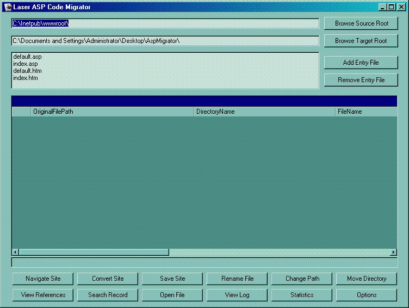Focus the target root path field
409x308 pixels.
165,41
